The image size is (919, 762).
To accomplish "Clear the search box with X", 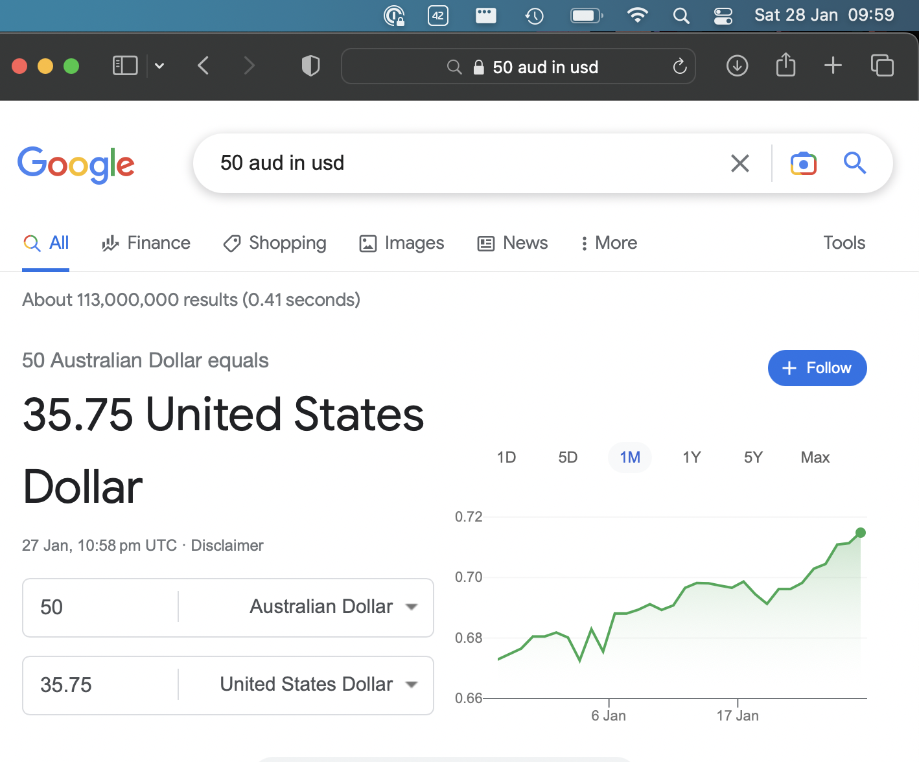I will [x=739, y=163].
